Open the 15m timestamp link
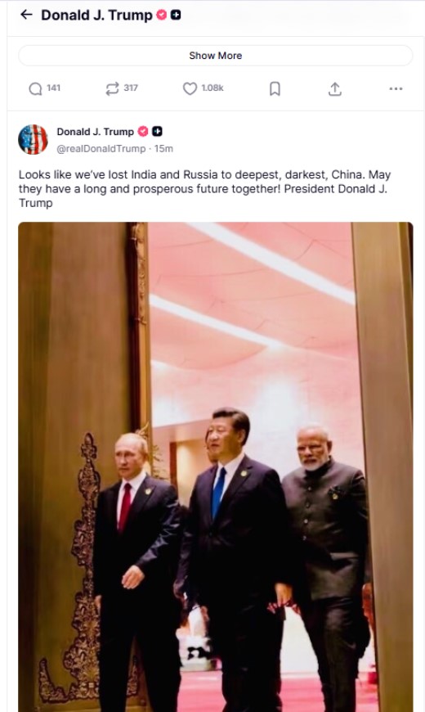Image resolution: width=425 pixels, height=712 pixels. pyautogui.click(x=163, y=148)
